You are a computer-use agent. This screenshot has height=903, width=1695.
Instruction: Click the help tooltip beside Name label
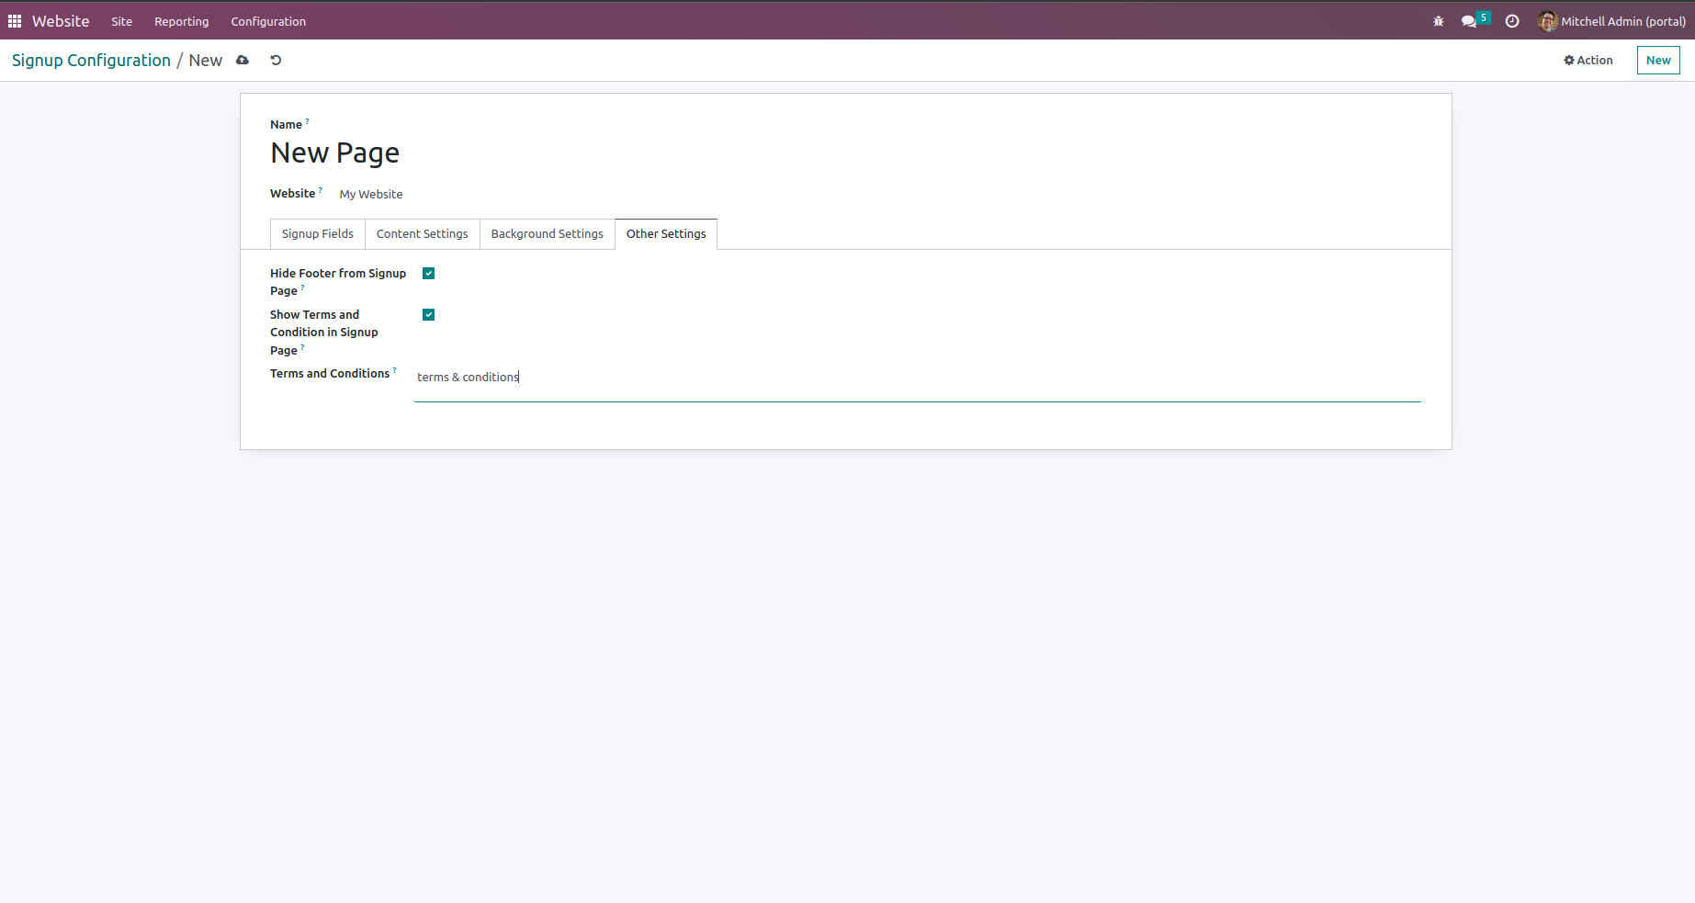click(308, 121)
